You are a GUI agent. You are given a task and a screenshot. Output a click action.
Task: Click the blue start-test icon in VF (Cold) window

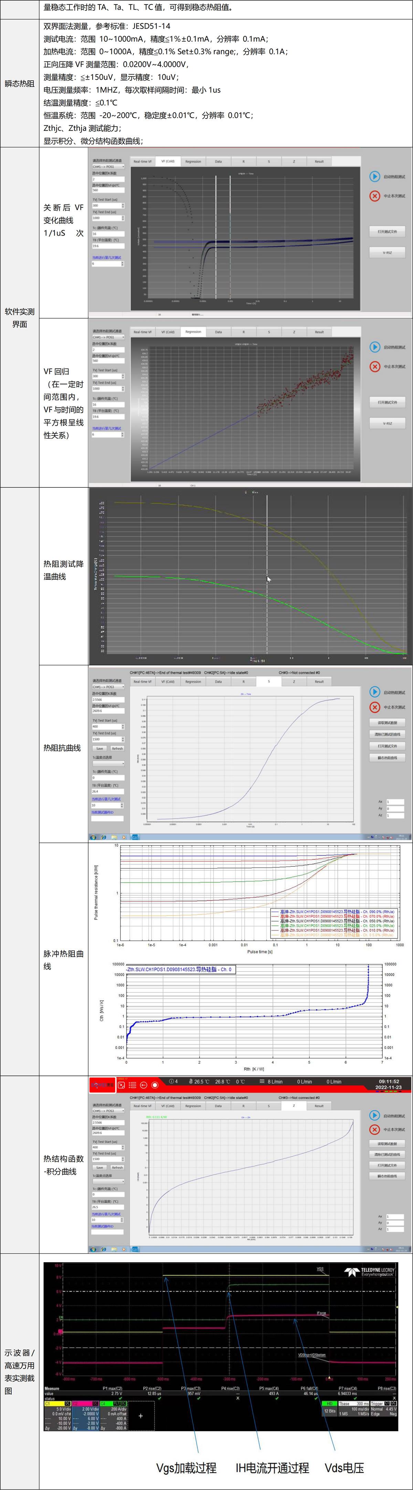pos(375,176)
